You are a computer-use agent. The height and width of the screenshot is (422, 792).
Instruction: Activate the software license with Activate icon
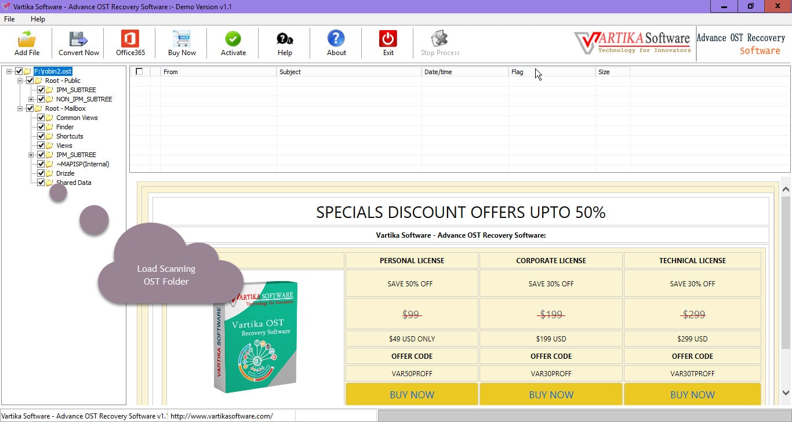click(x=233, y=39)
